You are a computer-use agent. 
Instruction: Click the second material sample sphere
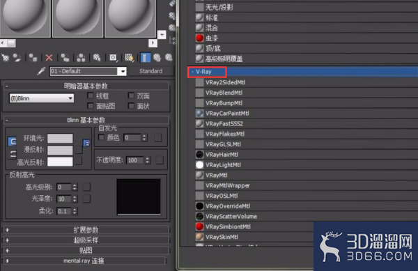(77, 18)
